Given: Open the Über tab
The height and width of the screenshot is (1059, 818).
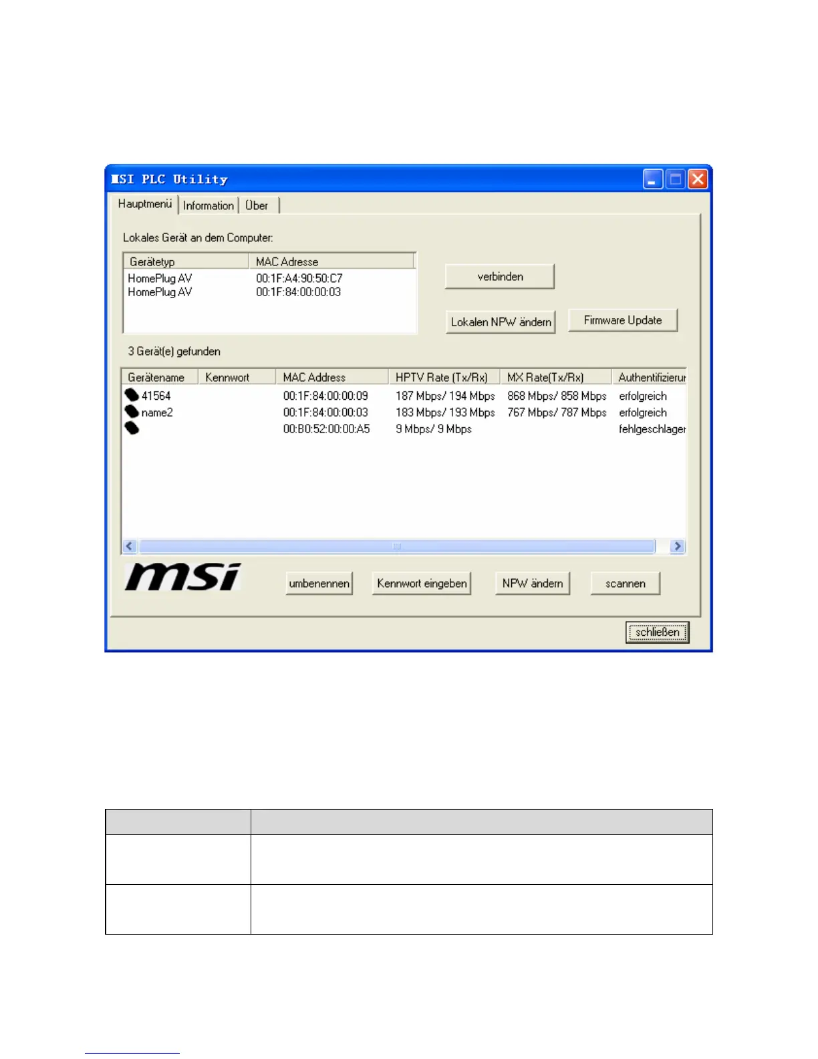Looking at the screenshot, I should (x=257, y=206).
